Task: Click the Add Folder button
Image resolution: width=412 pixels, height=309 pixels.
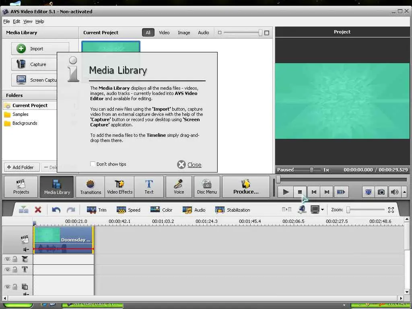Action: pos(22,167)
